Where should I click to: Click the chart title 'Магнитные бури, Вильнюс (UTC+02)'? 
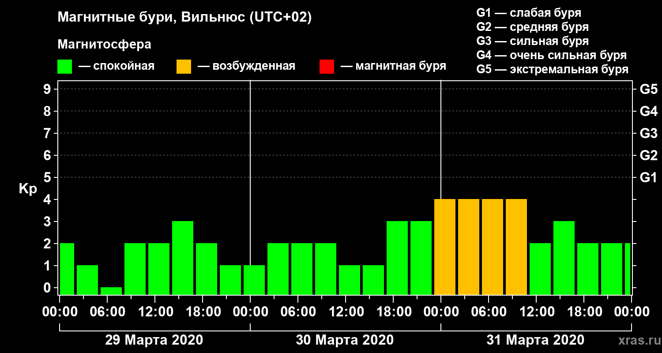point(184,18)
